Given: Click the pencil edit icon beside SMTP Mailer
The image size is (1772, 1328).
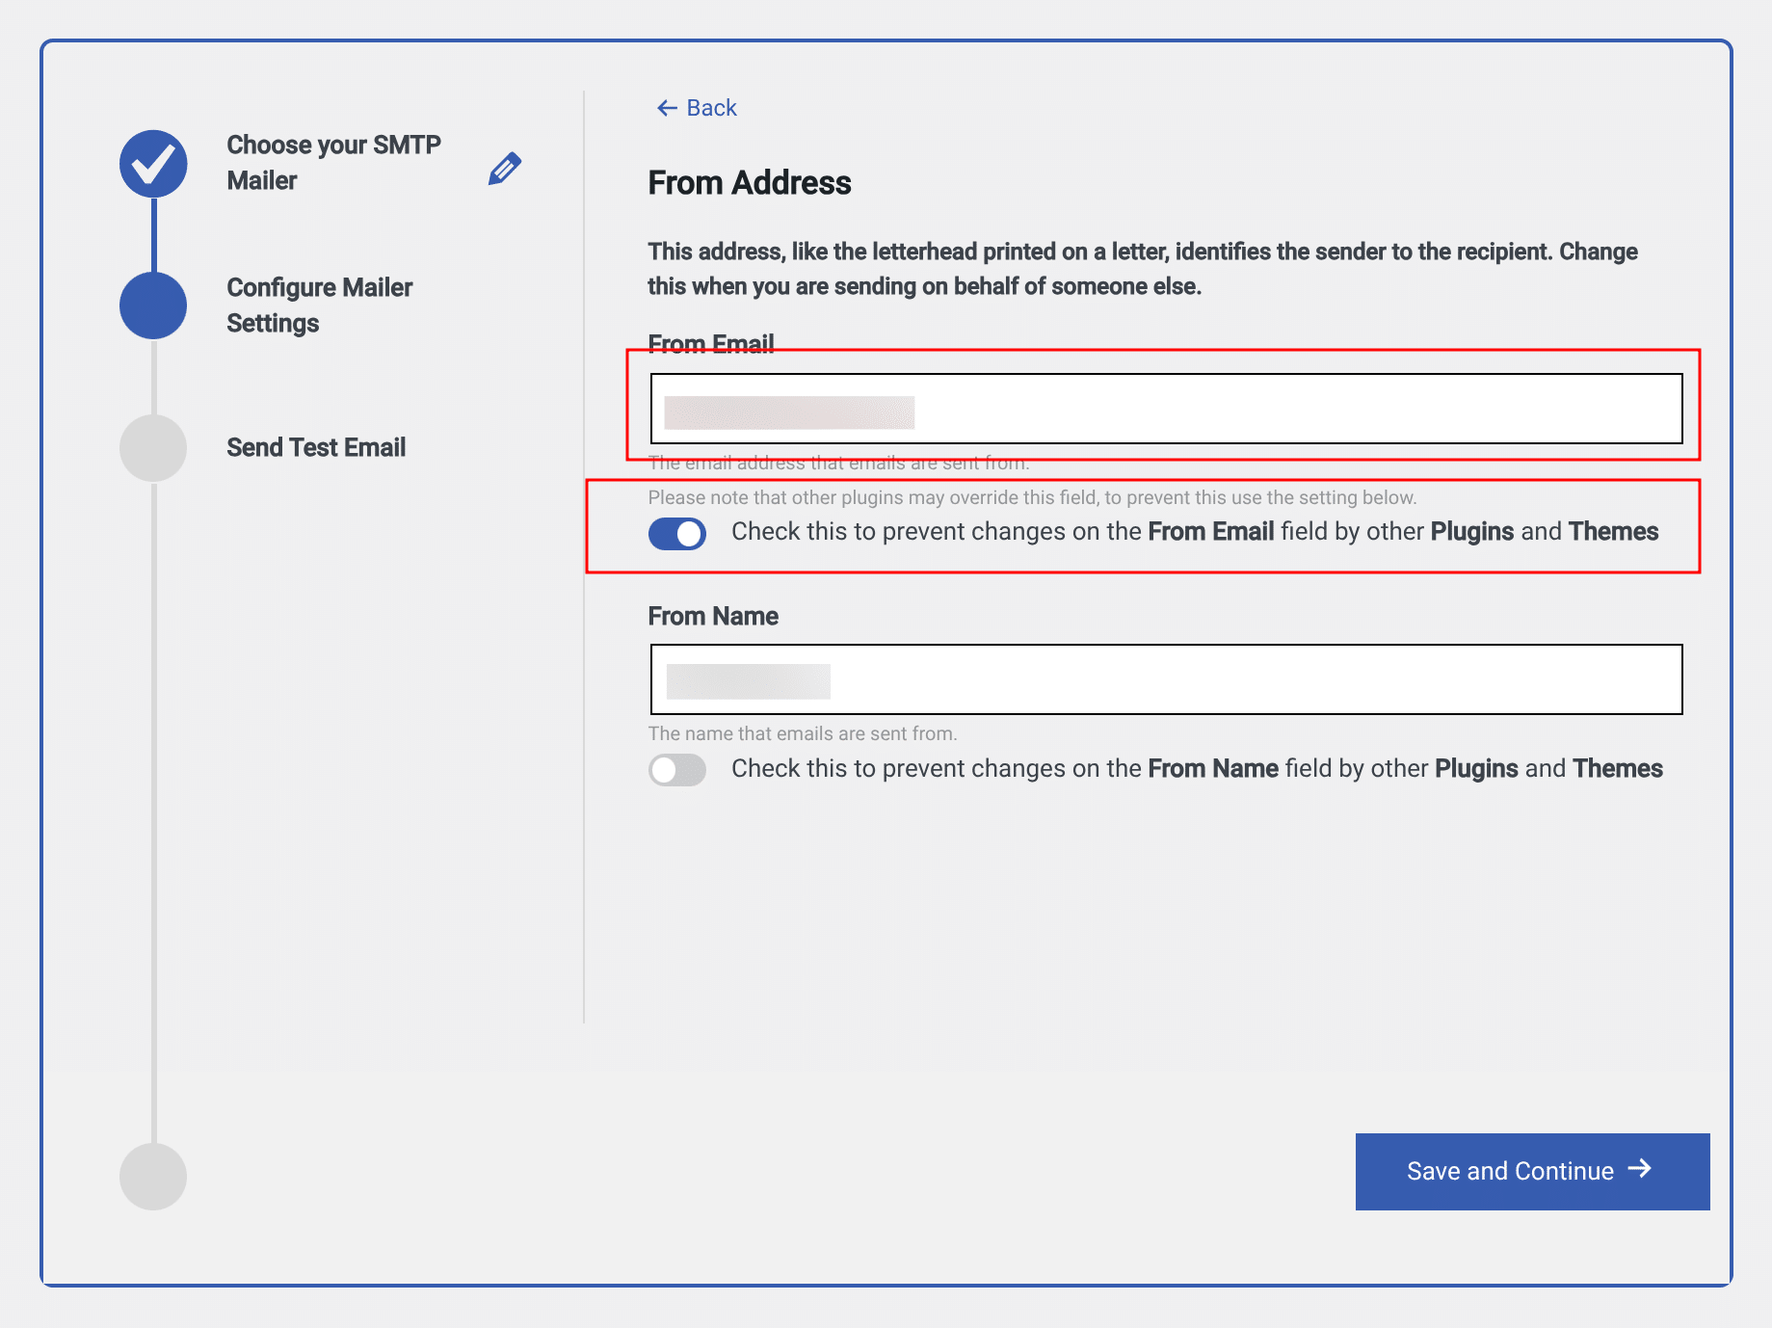Looking at the screenshot, I should coord(504,169).
